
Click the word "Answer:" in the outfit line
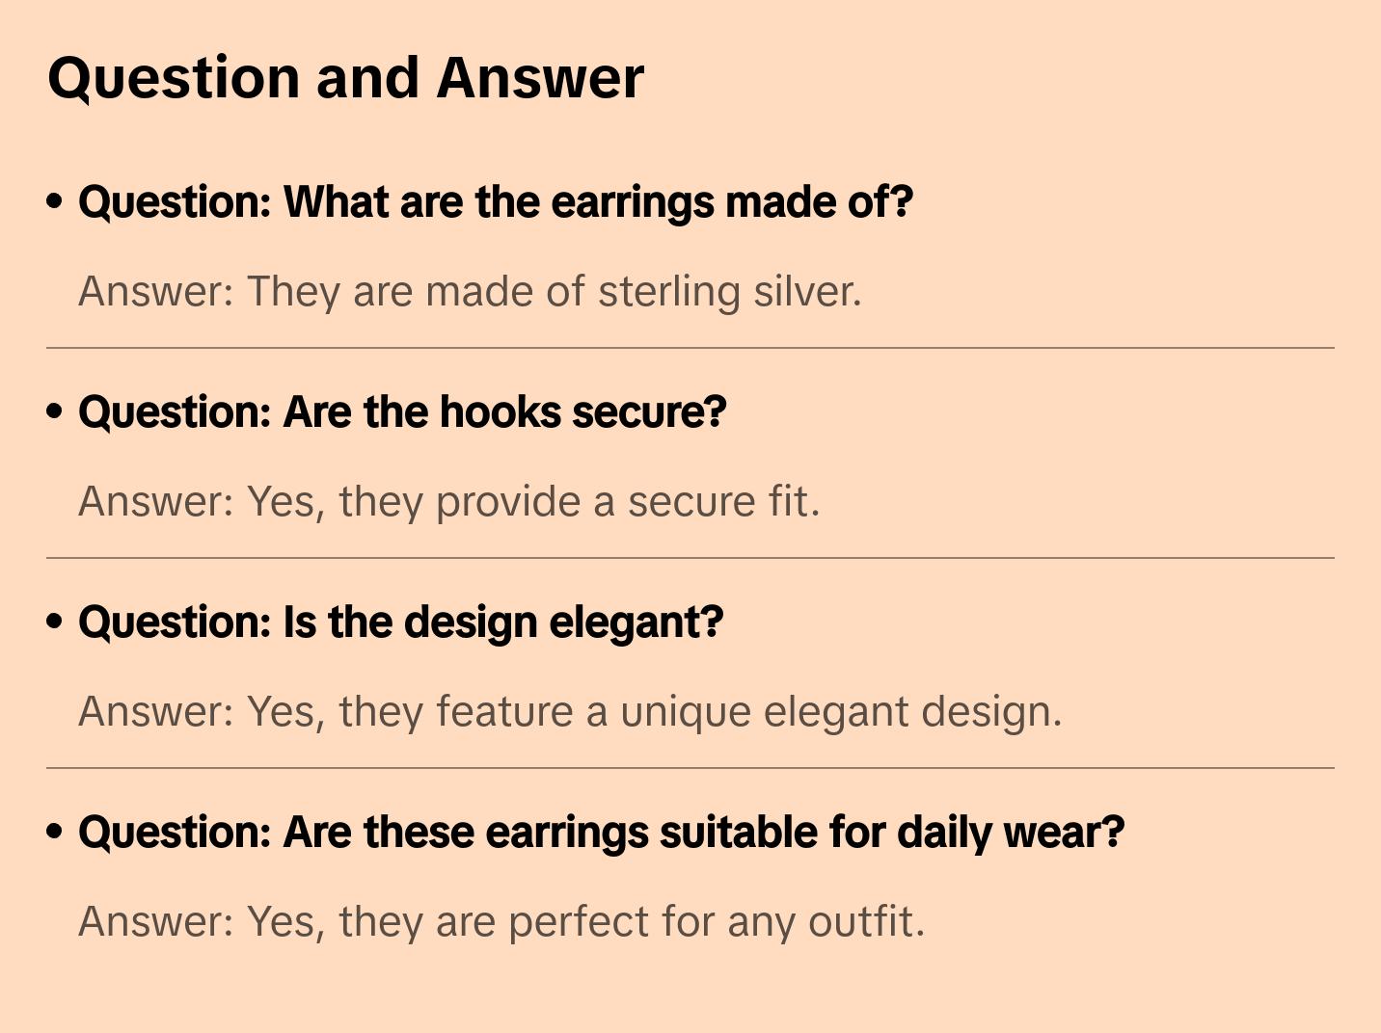156,921
